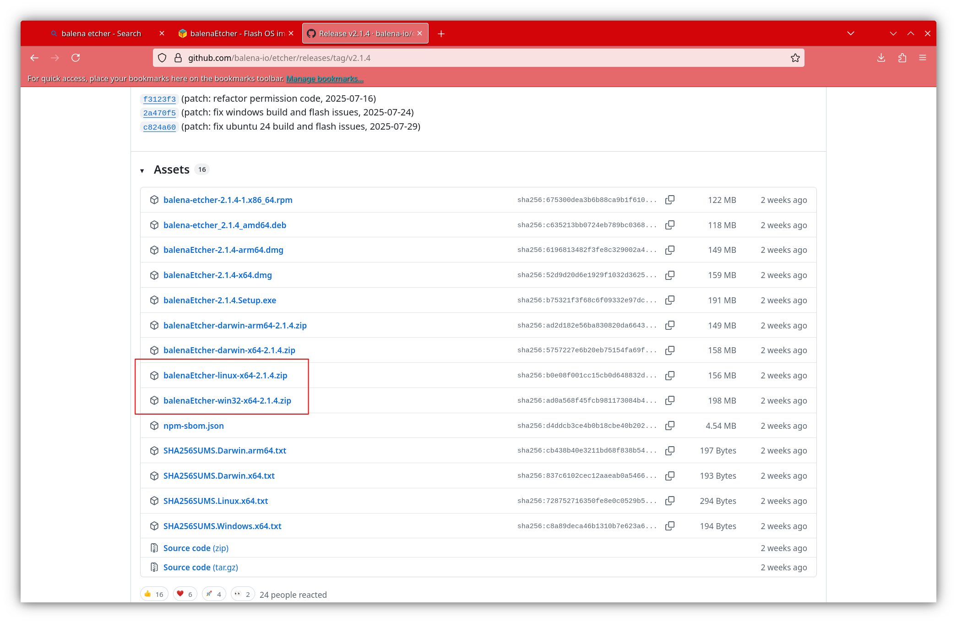This screenshot has height=623, width=957.
Task: Open commit 2a470f5
Action: [x=159, y=113]
